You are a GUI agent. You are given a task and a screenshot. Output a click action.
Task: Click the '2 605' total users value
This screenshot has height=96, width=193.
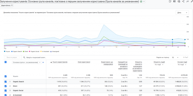click(x=65, y=75)
